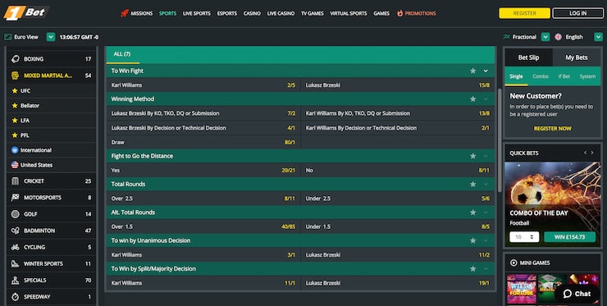607x306 pixels.
Task: Click the Log In button
Action: [x=577, y=13]
